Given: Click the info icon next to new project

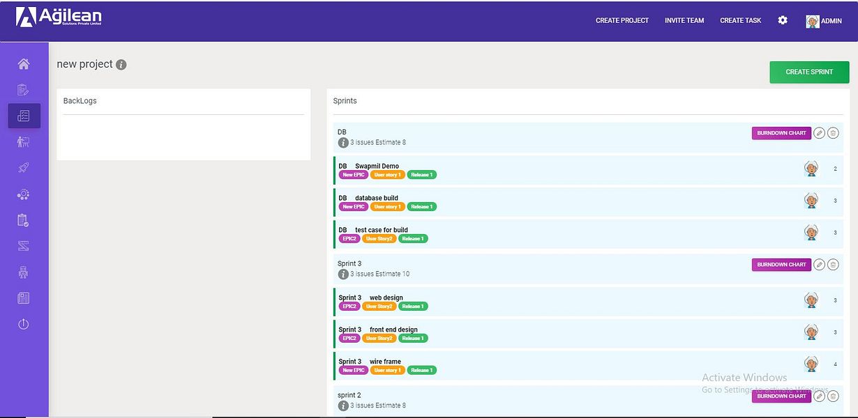Looking at the screenshot, I should pos(121,65).
